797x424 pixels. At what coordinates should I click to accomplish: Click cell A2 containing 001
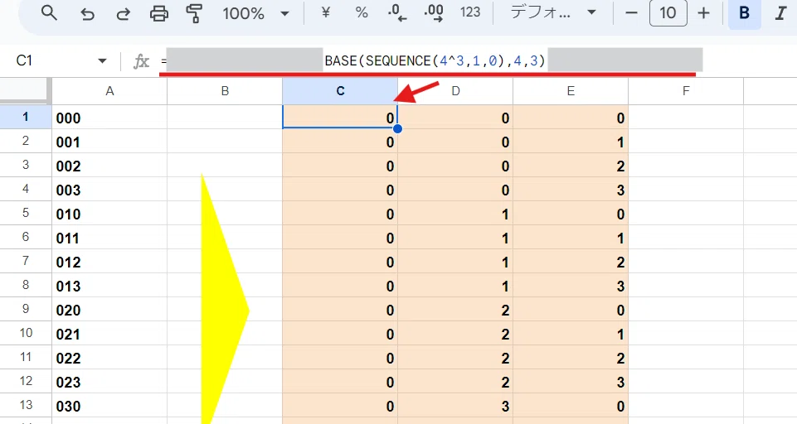pyautogui.click(x=109, y=141)
